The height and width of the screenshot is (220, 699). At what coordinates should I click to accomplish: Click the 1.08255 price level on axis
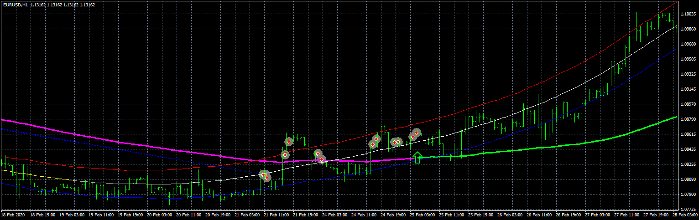688,164
